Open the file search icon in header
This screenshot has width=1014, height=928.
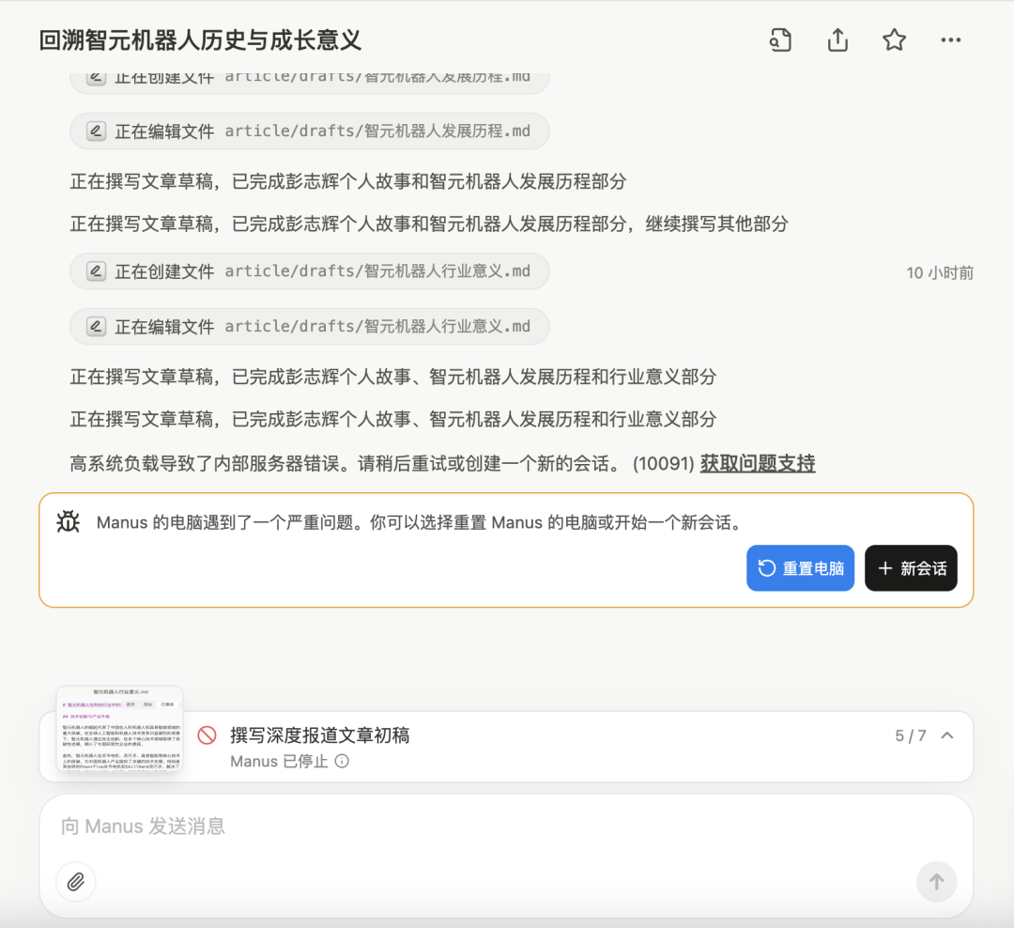pyautogui.click(x=780, y=40)
